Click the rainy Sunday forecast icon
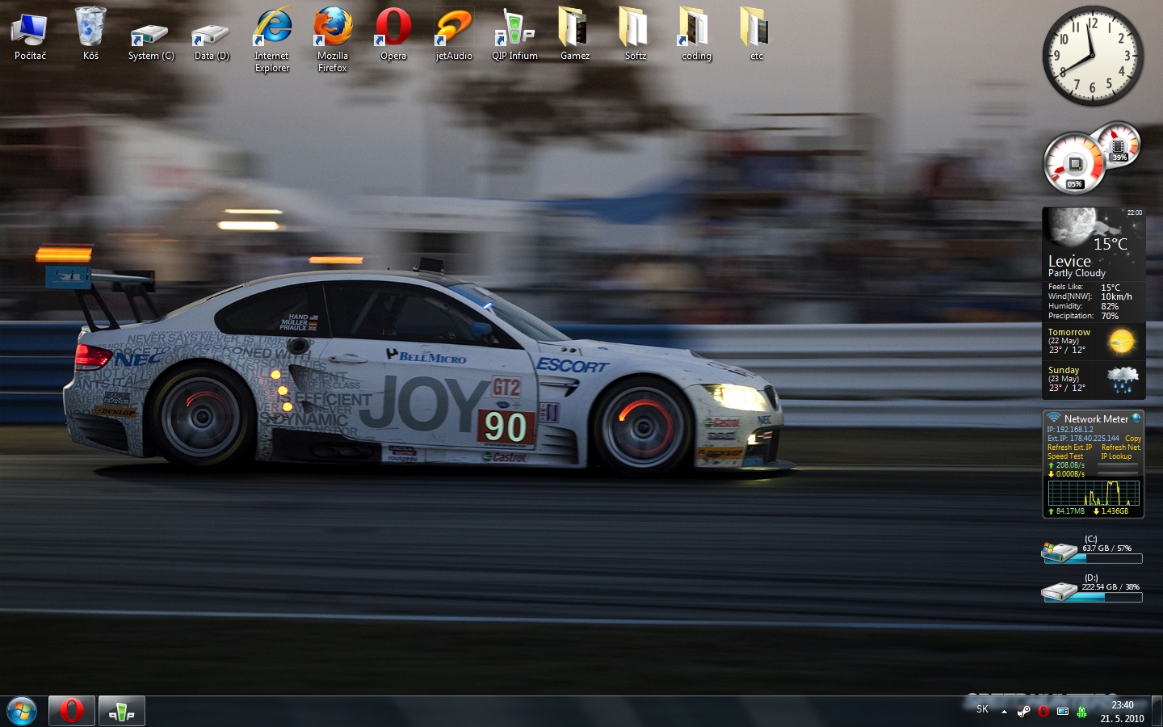 tap(1123, 379)
